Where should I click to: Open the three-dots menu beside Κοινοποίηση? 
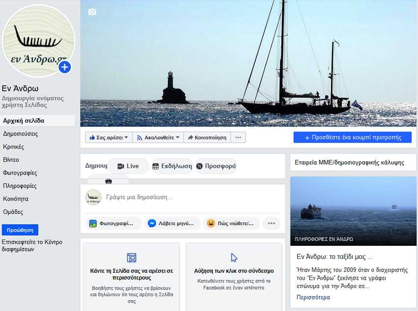tap(238, 138)
